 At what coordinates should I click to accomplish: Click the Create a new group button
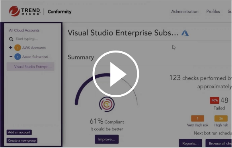(x=22, y=140)
